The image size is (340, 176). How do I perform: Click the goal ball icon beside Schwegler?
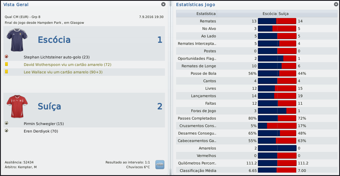pos(6,123)
